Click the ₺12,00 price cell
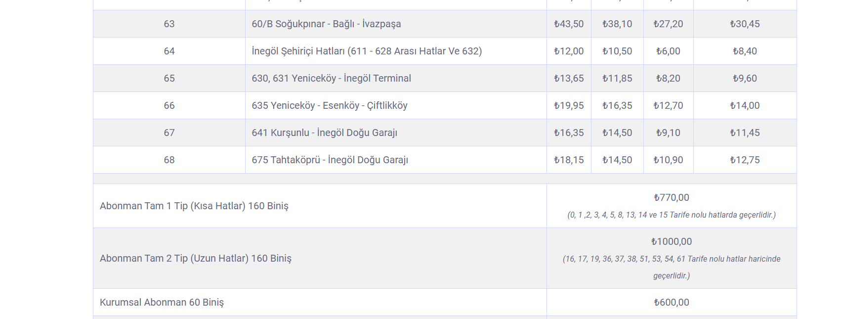Image resolution: width=841 pixels, height=319 pixels. (569, 51)
